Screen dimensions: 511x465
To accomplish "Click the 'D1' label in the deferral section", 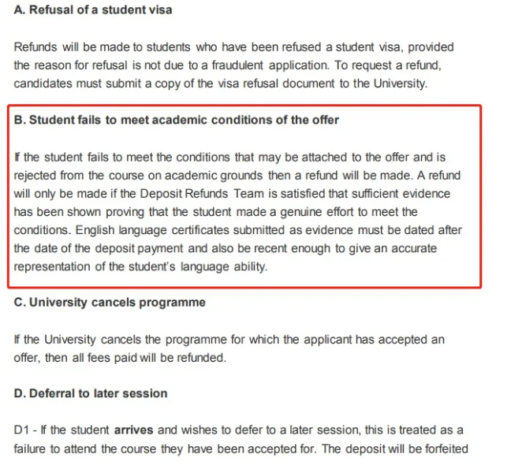I will 22,430.
